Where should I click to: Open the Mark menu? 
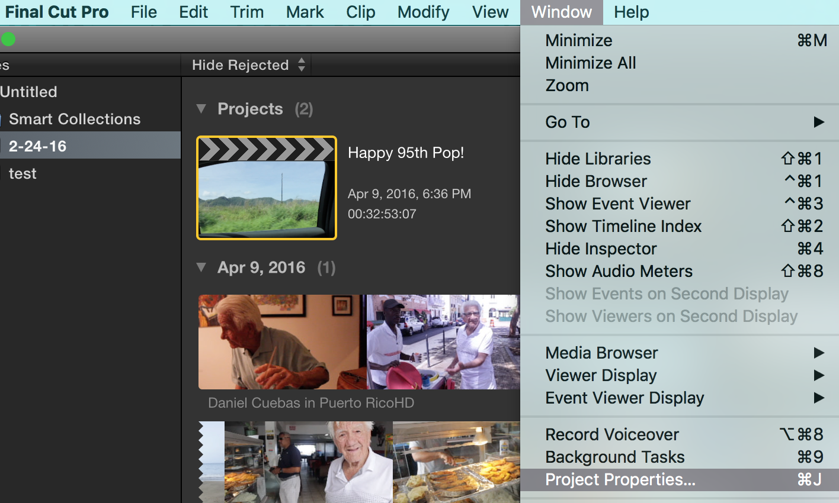305,12
